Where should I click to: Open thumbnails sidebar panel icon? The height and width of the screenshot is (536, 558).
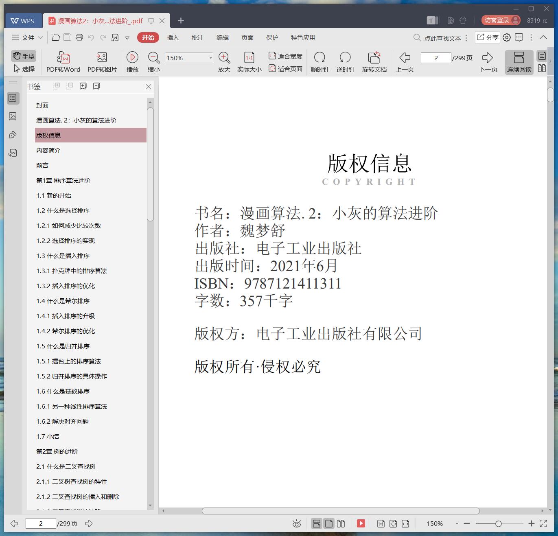pos(13,116)
